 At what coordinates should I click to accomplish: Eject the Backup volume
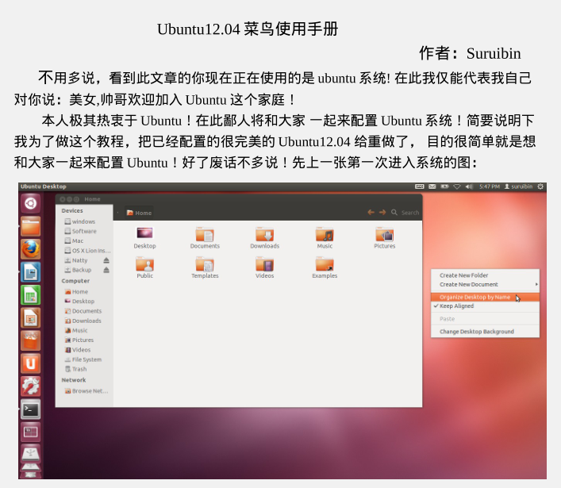point(106,270)
